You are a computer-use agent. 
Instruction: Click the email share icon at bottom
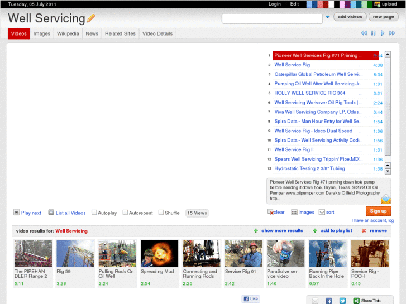315,301
